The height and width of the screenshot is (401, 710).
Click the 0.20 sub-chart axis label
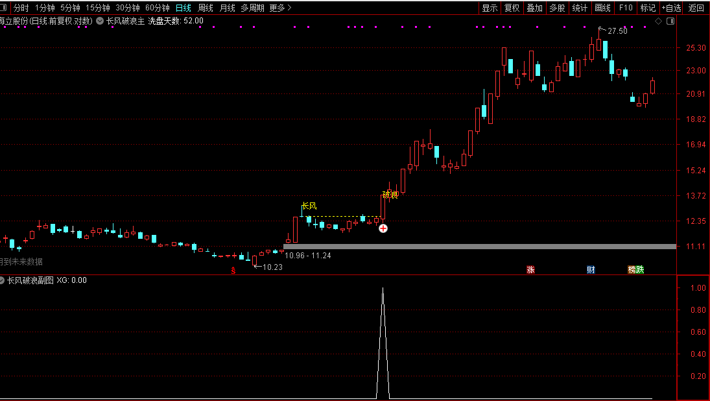coord(698,376)
